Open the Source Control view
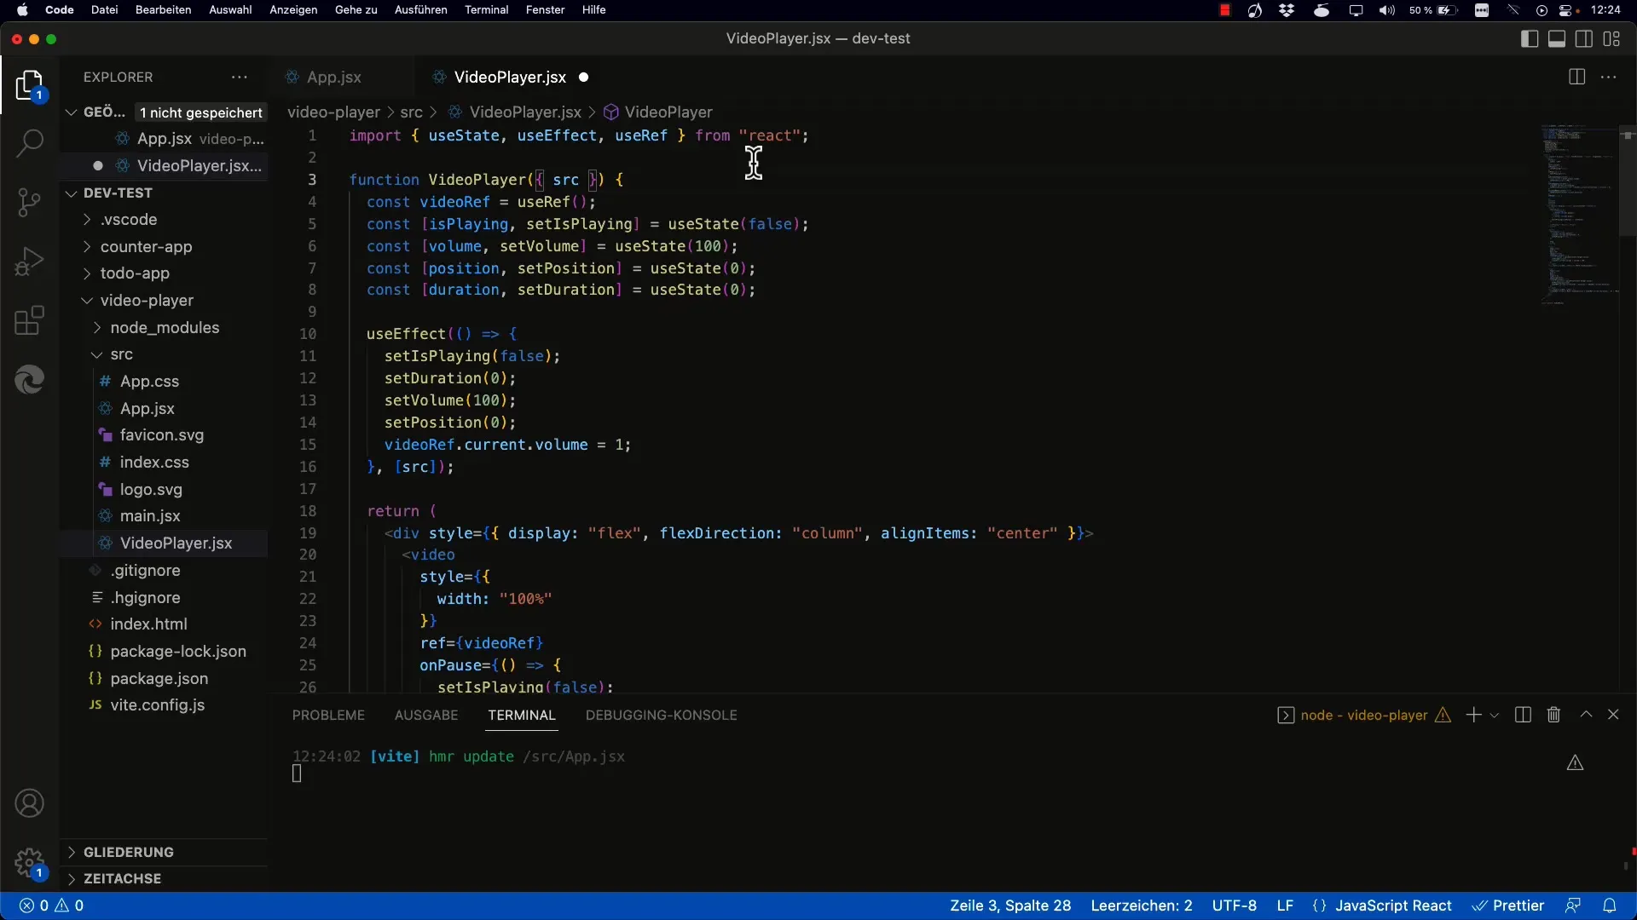The image size is (1637, 920). (x=30, y=203)
